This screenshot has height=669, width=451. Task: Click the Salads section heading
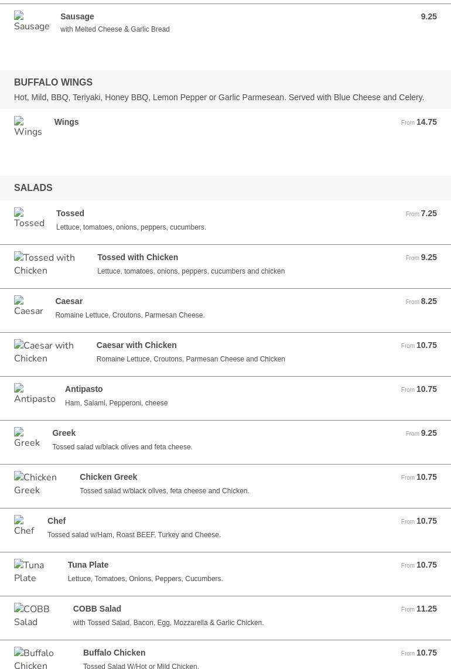pyautogui.click(x=33, y=187)
